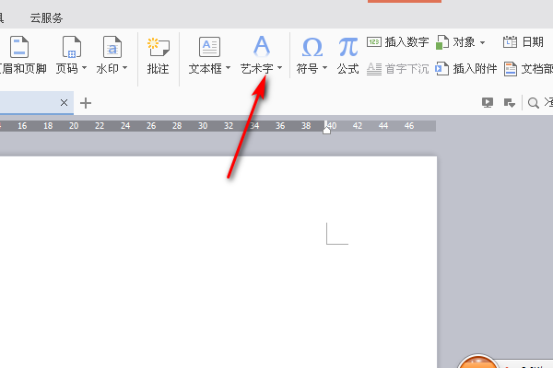
Task: Click the page number (页码) icon
Action: [x=72, y=47]
